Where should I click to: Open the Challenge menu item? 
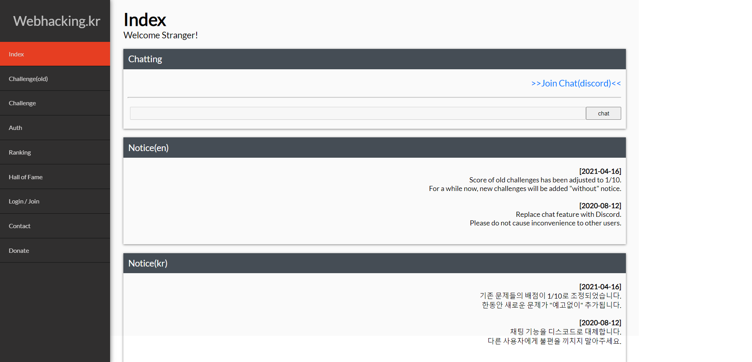tap(55, 103)
